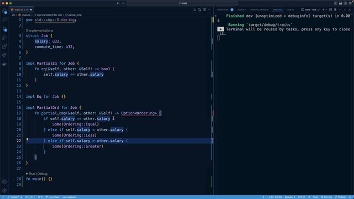
Task: Click the src breadcrumb
Action: 13,15
